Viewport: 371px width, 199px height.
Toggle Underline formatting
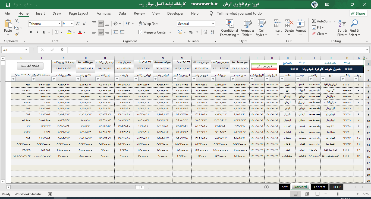coord(45,32)
